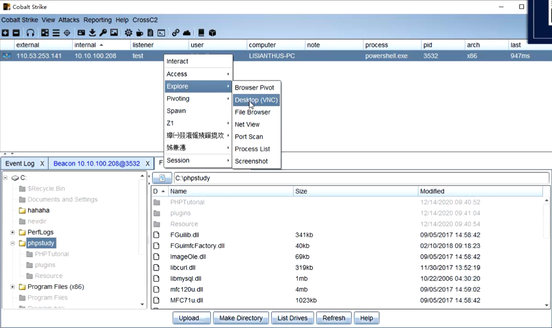Click the coffee cup Java applet icon
Screen dimensions: 552x328
(140, 33)
